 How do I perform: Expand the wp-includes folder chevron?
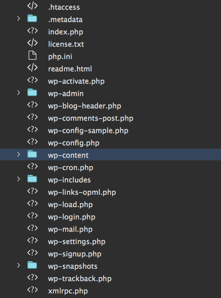(x=19, y=179)
